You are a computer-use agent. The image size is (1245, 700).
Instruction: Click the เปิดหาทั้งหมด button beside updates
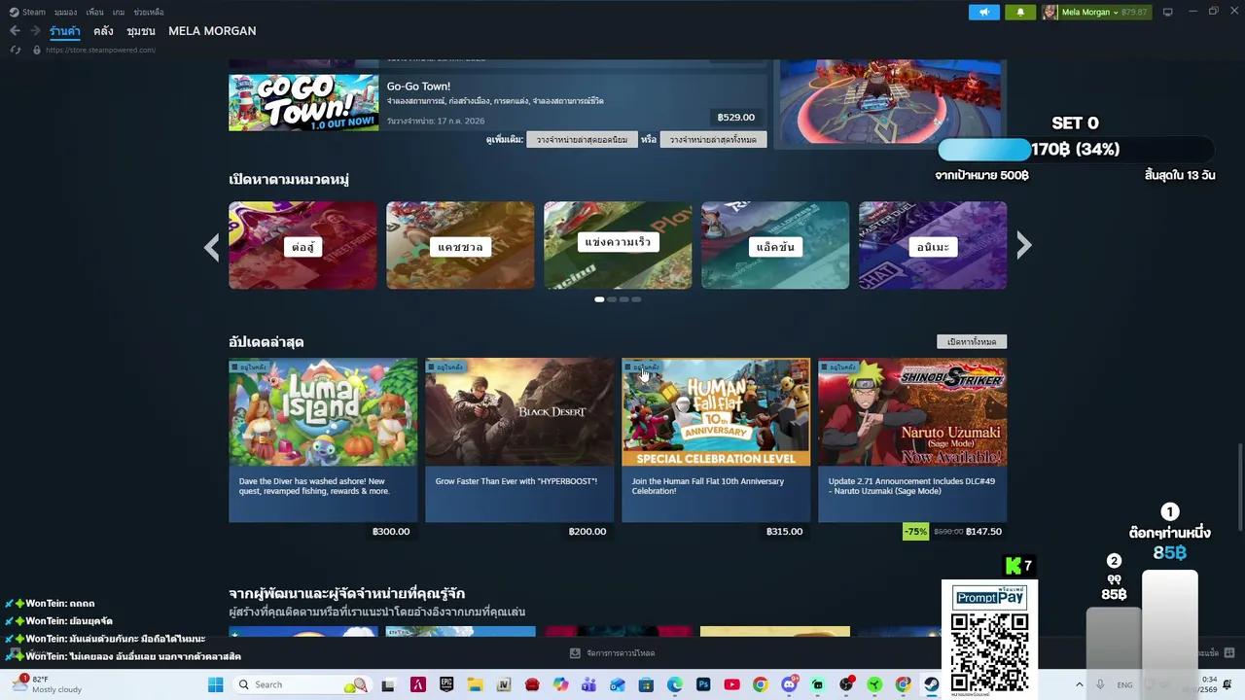tap(972, 341)
